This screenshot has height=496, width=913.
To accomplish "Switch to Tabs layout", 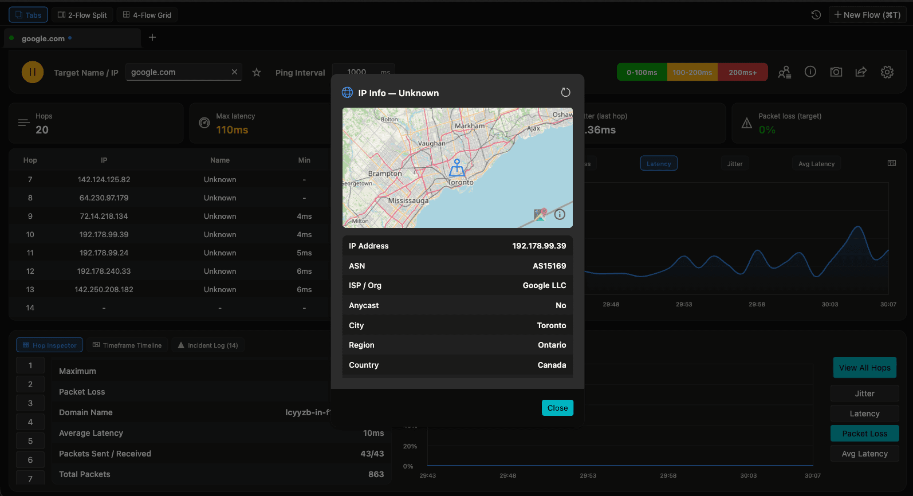I will 28,15.
